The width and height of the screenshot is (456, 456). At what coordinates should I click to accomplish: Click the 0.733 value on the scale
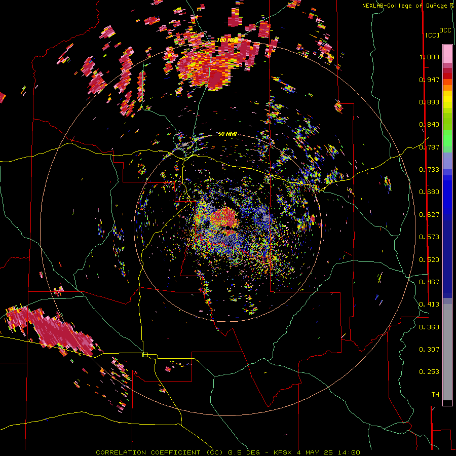click(x=429, y=170)
